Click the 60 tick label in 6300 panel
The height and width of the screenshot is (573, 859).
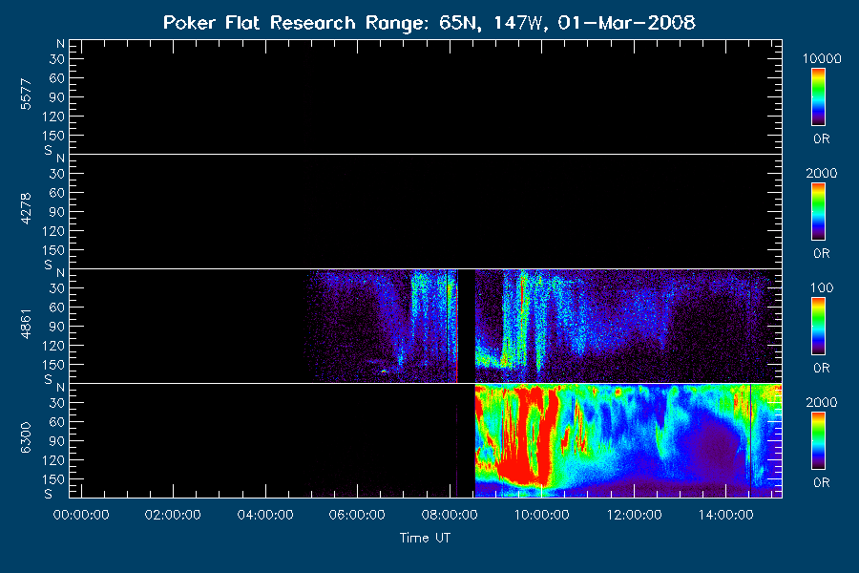point(56,422)
